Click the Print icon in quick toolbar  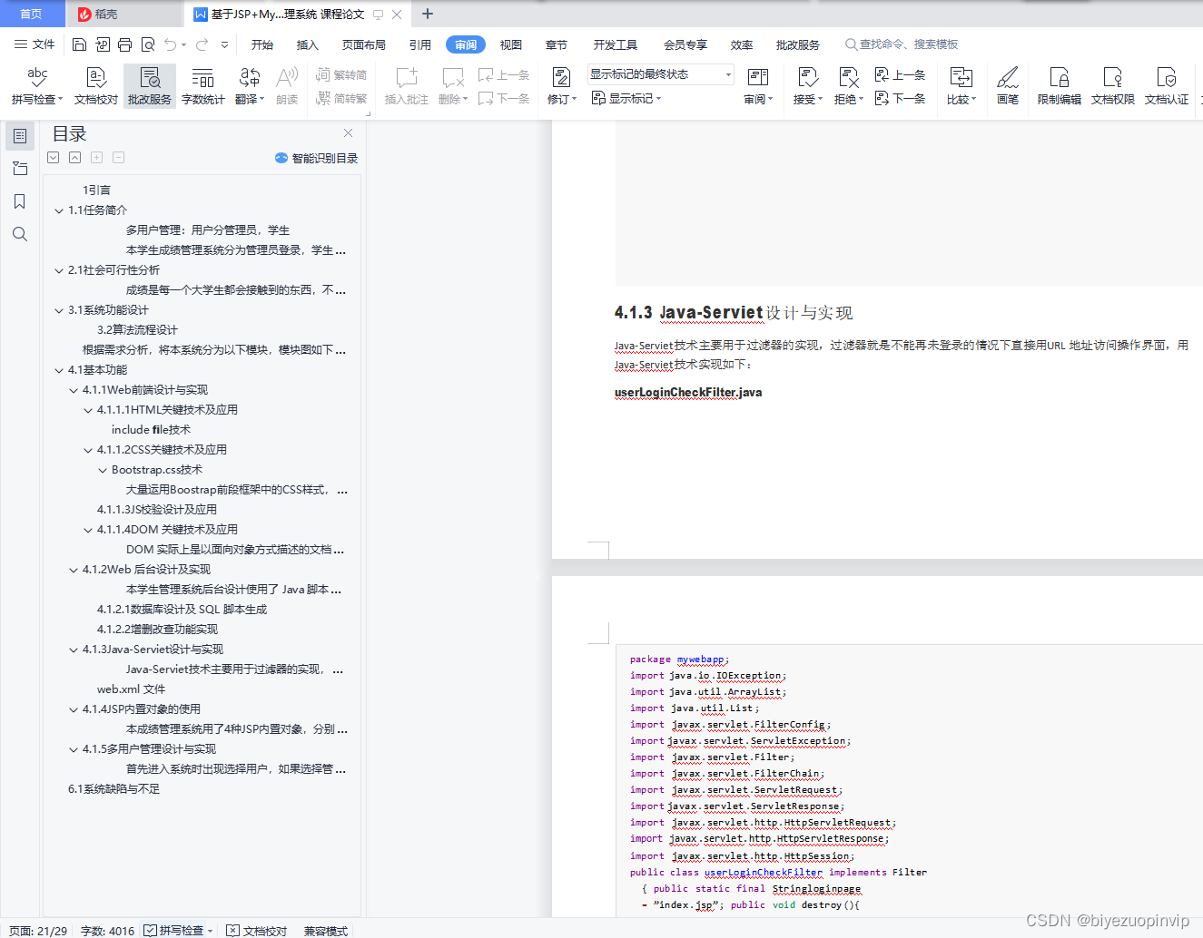point(124,44)
